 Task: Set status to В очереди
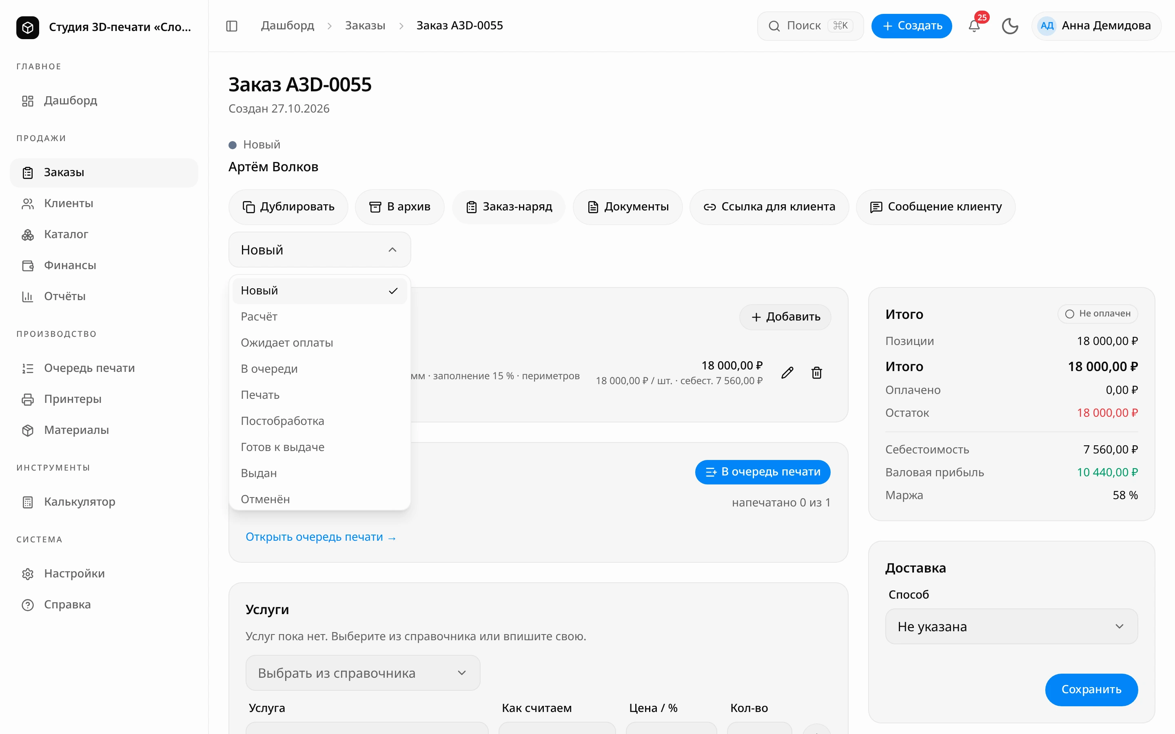(x=319, y=369)
